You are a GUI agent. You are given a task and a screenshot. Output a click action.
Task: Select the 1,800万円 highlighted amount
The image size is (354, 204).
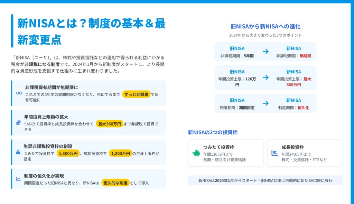[68, 153]
